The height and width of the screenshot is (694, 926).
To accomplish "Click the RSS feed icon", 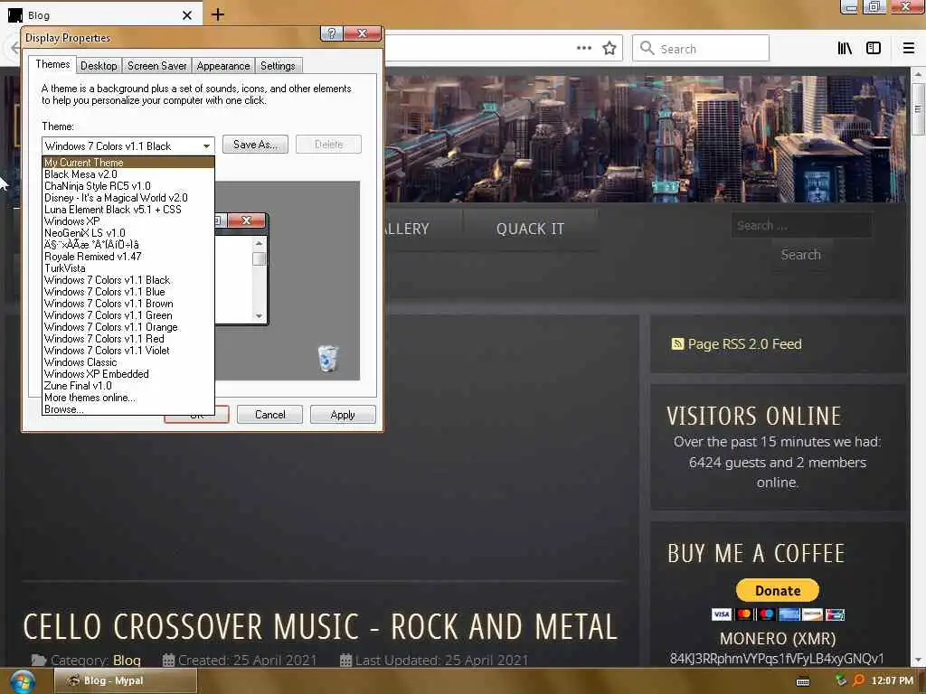I will pos(676,343).
